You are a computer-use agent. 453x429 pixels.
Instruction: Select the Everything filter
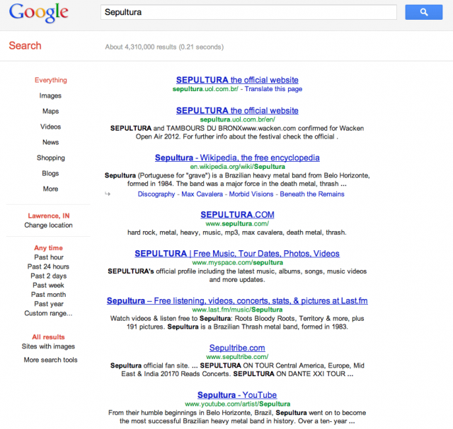pyautogui.click(x=51, y=80)
